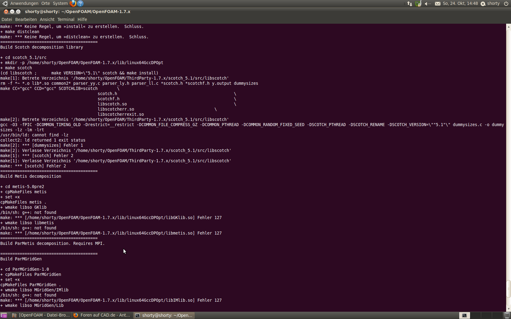Maximize the terminal window

(18, 12)
